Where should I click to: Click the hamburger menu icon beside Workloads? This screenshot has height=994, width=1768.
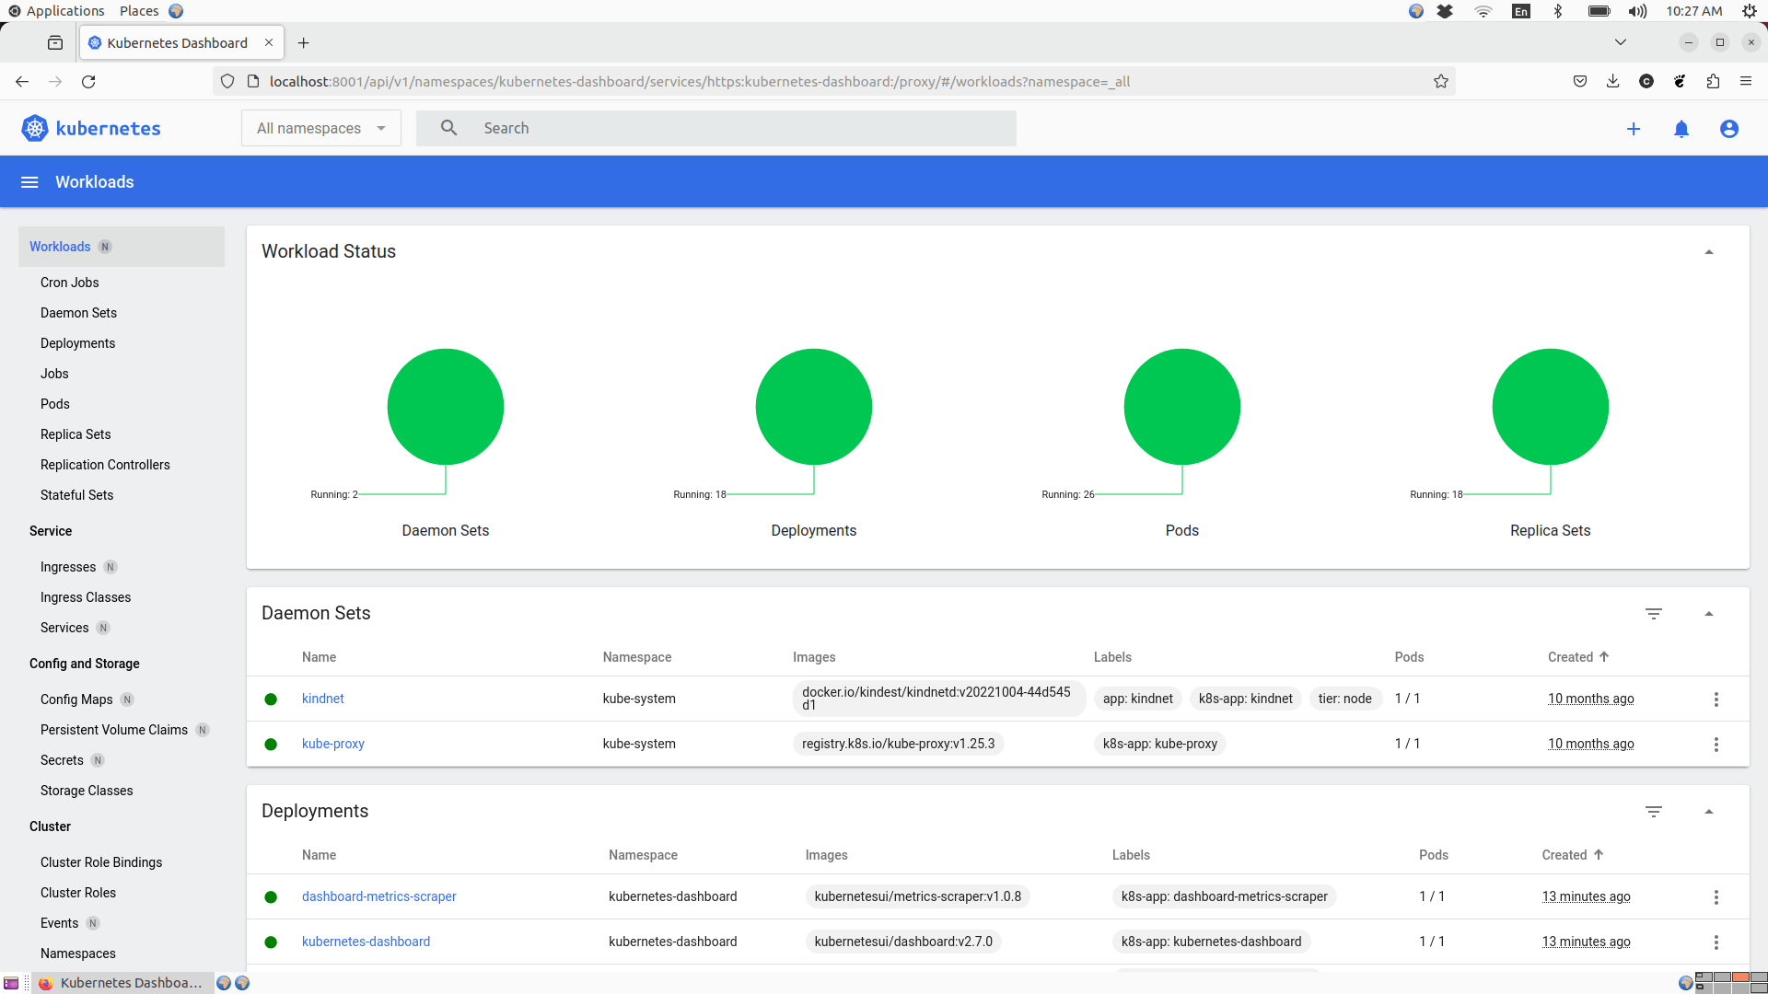29,182
